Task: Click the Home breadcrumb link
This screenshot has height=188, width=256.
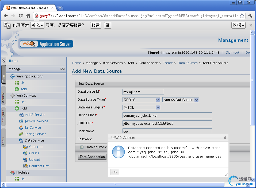Action: [x=77, y=63]
